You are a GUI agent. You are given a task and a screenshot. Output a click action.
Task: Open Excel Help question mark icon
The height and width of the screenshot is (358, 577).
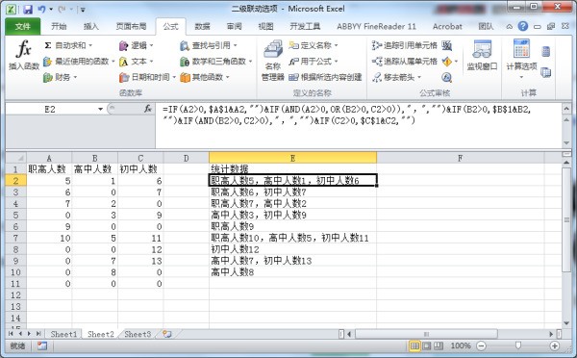tap(522, 26)
